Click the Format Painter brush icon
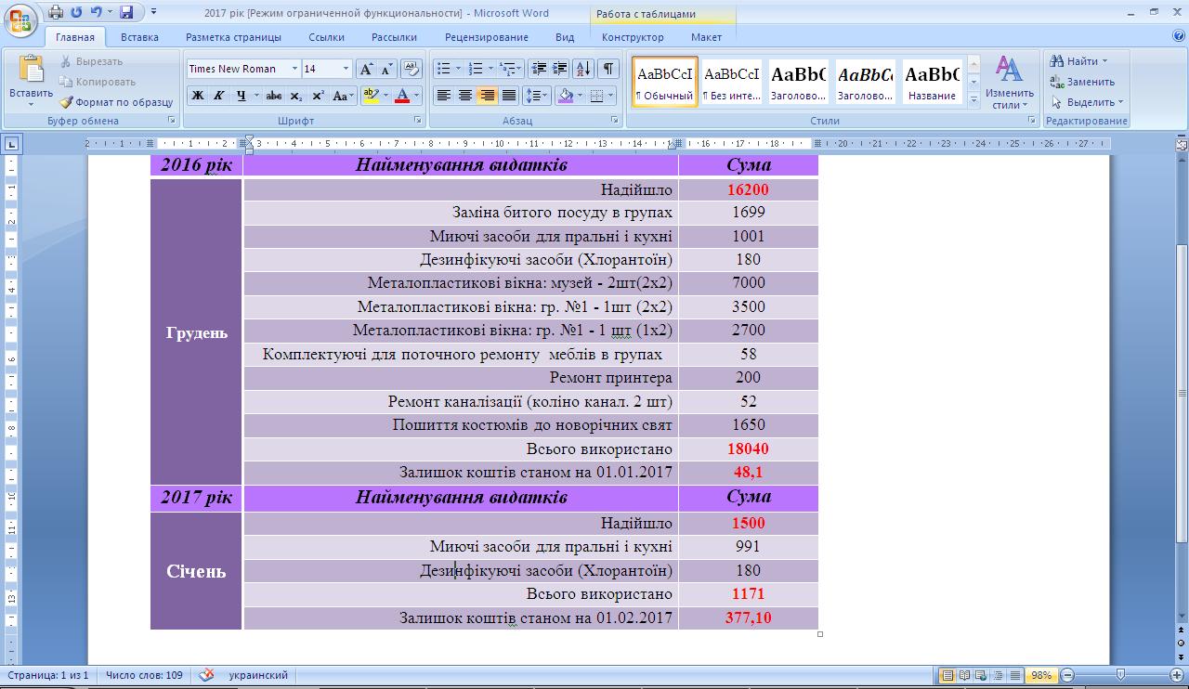Viewport: 1189px width, 689px height. click(67, 102)
